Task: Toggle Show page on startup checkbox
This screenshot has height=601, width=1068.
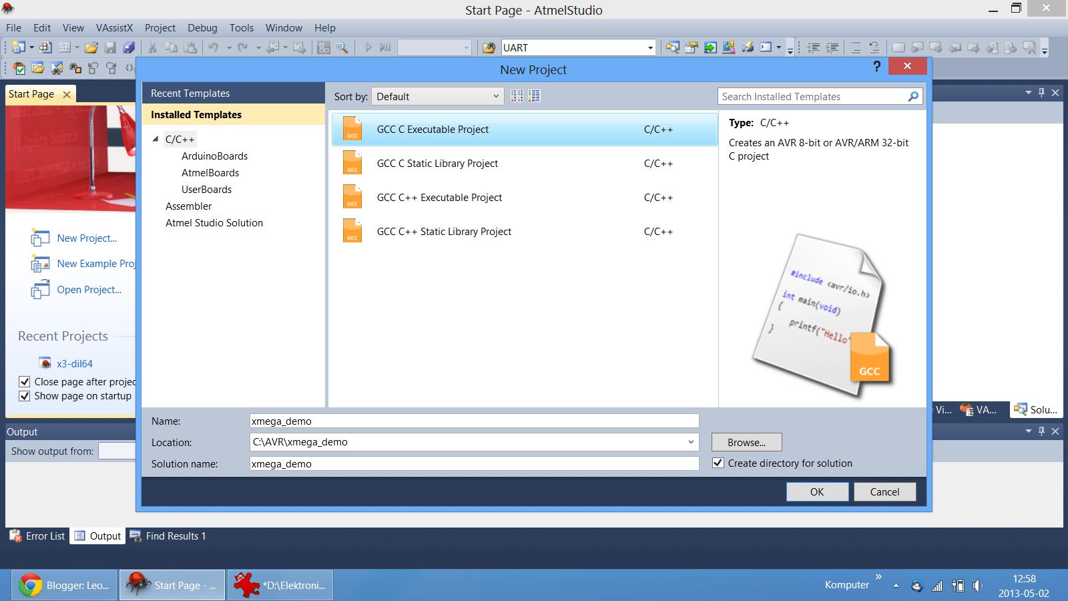Action: click(x=25, y=395)
